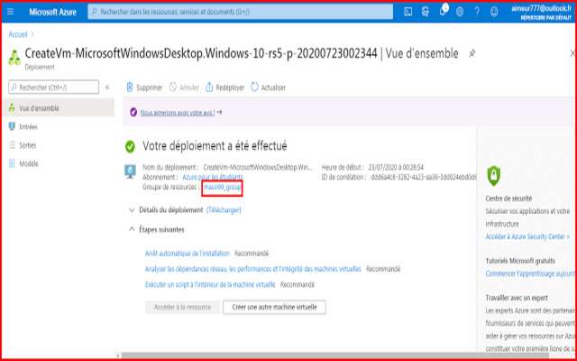This screenshot has height=361, width=577.
Task: Click 'Travailler avec un expert' heading
Action: click(517, 298)
